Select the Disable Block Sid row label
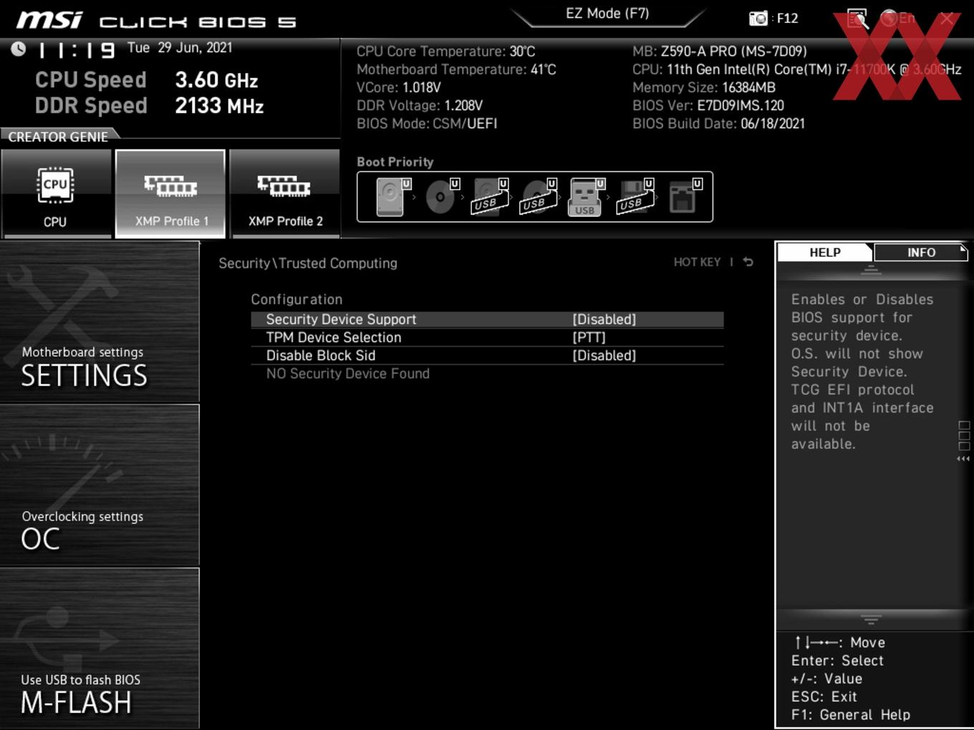The width and height of the screenshot is (974, 730). 321,355
